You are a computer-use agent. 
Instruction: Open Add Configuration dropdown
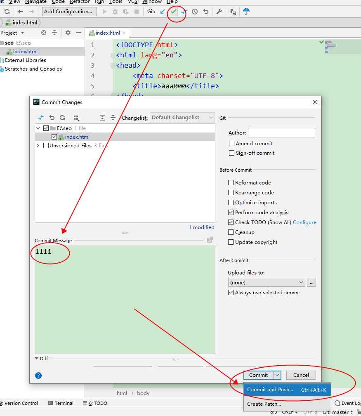pyautogui.click(x=69, y=12)
